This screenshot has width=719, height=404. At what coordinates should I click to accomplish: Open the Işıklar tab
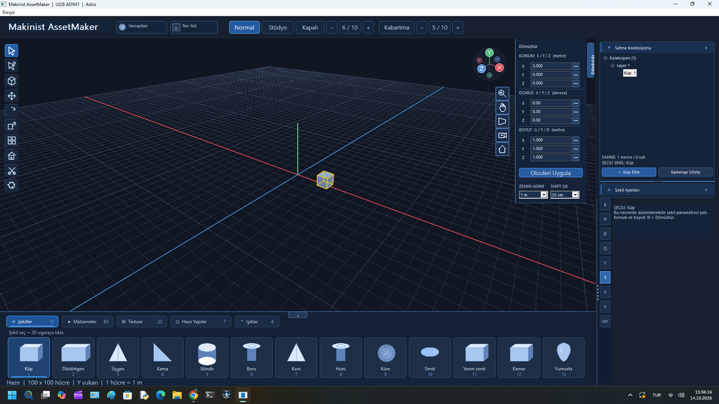click(x=257, y=321)
